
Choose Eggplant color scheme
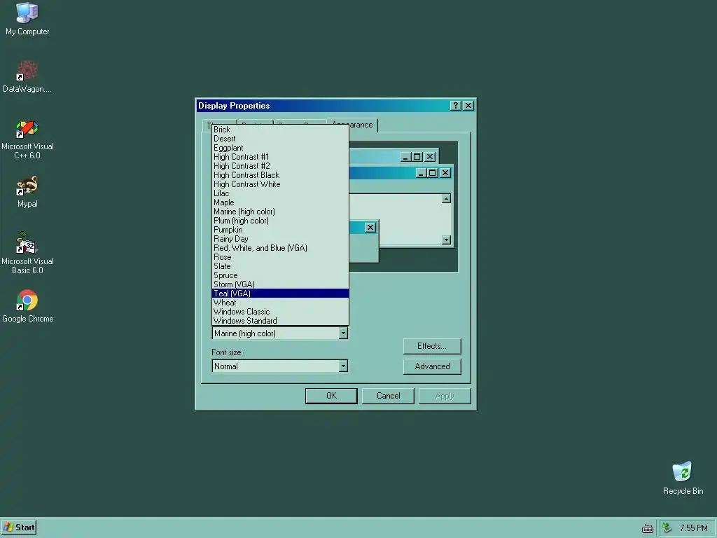(x=280, y=148)
